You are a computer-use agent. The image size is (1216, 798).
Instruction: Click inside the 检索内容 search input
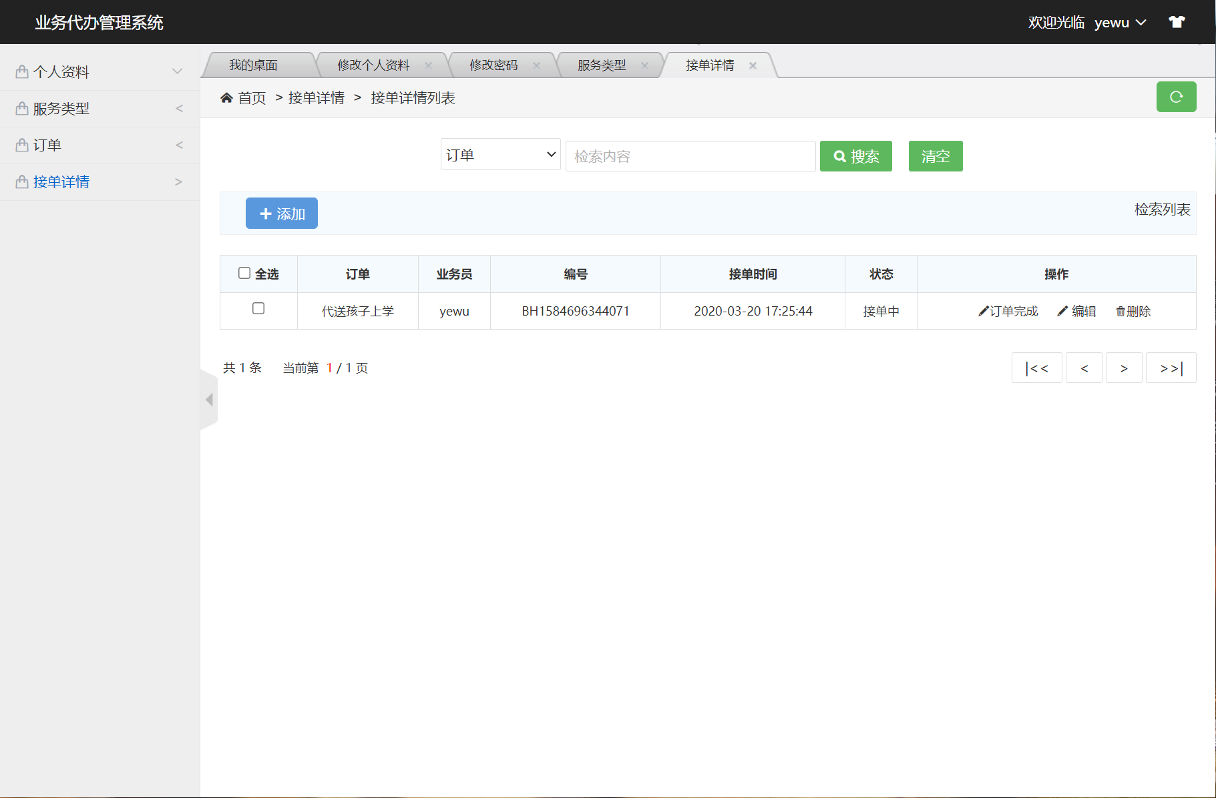coord(690,155)
